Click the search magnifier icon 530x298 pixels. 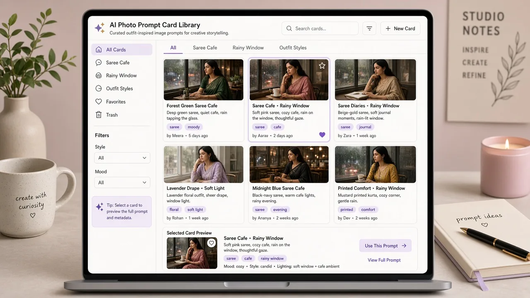(x=289, y=29)
